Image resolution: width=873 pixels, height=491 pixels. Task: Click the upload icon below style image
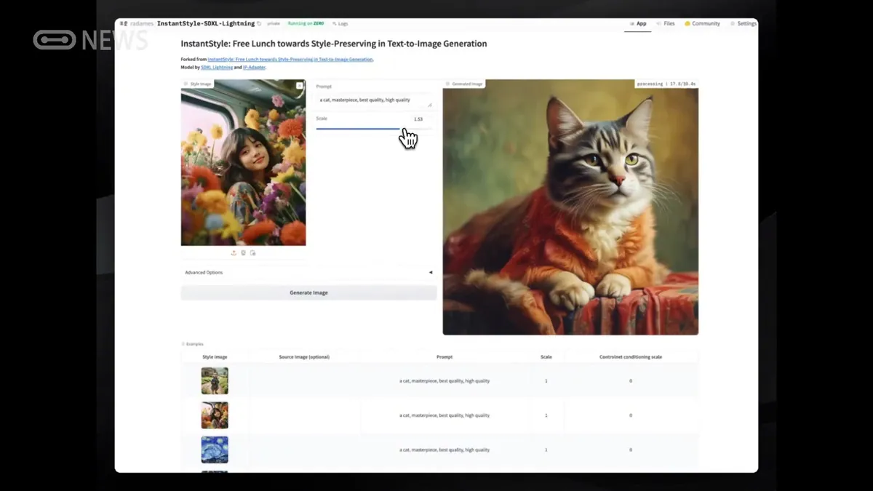234,252
